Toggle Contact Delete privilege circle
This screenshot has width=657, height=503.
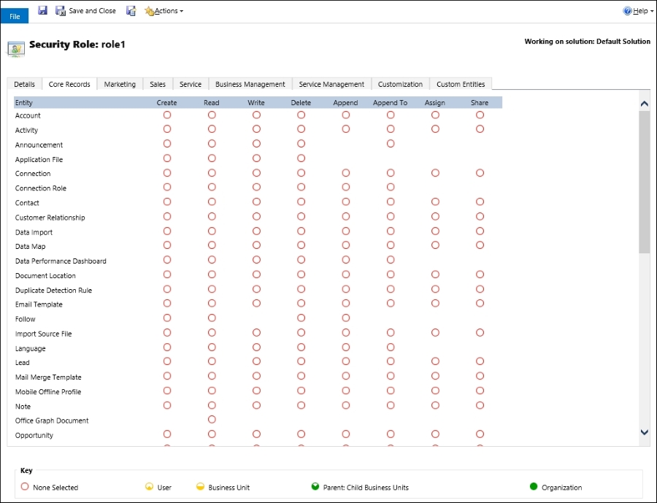tap(301, 201)
